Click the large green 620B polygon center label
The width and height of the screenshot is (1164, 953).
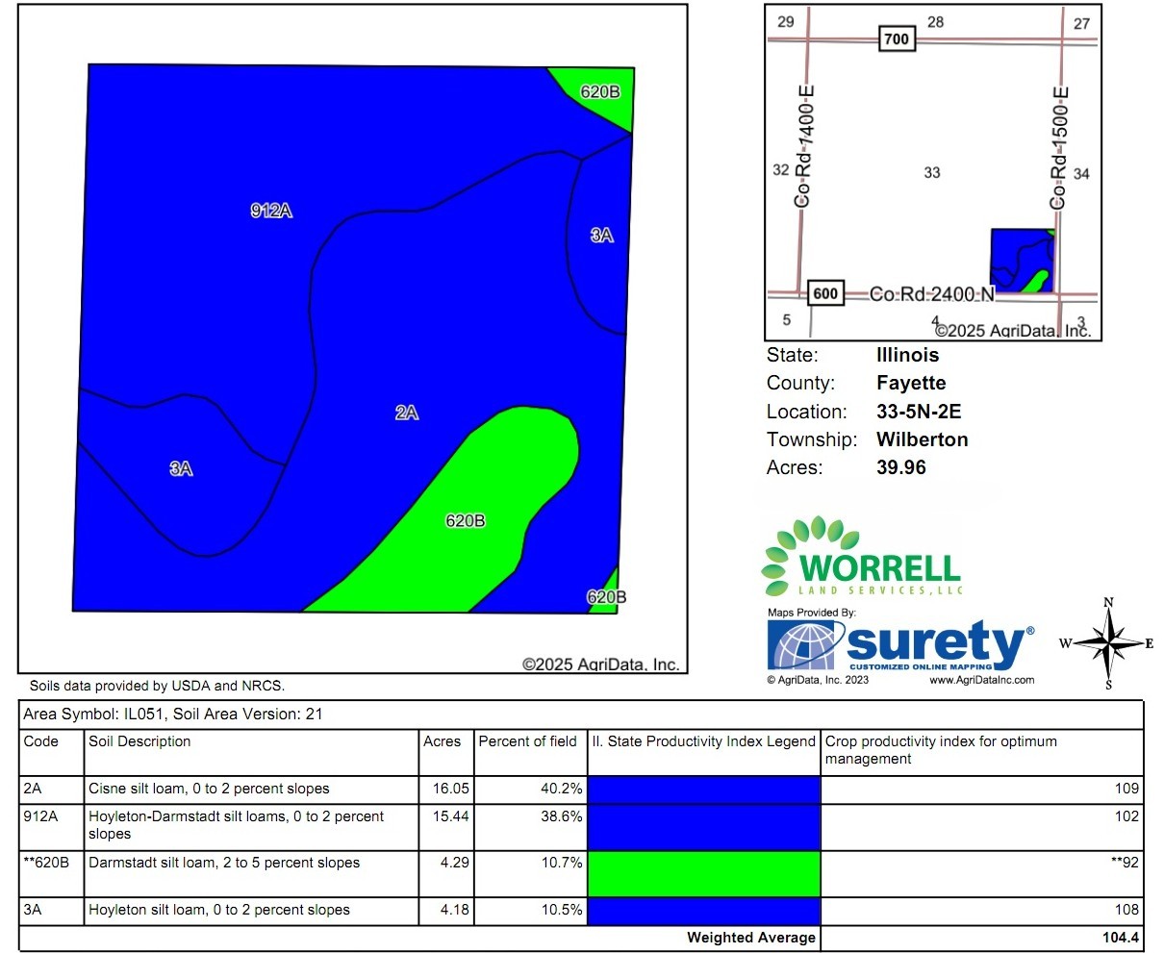(466, 521)
